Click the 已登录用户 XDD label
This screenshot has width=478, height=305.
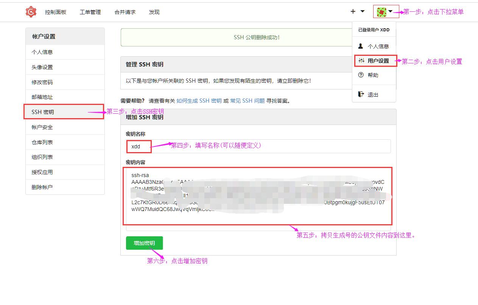coord(374,30)
